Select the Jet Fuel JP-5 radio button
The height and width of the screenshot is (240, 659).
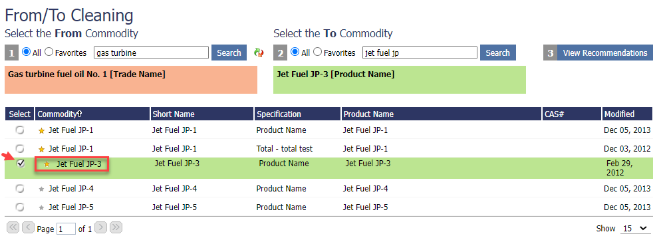click(20, 207)
